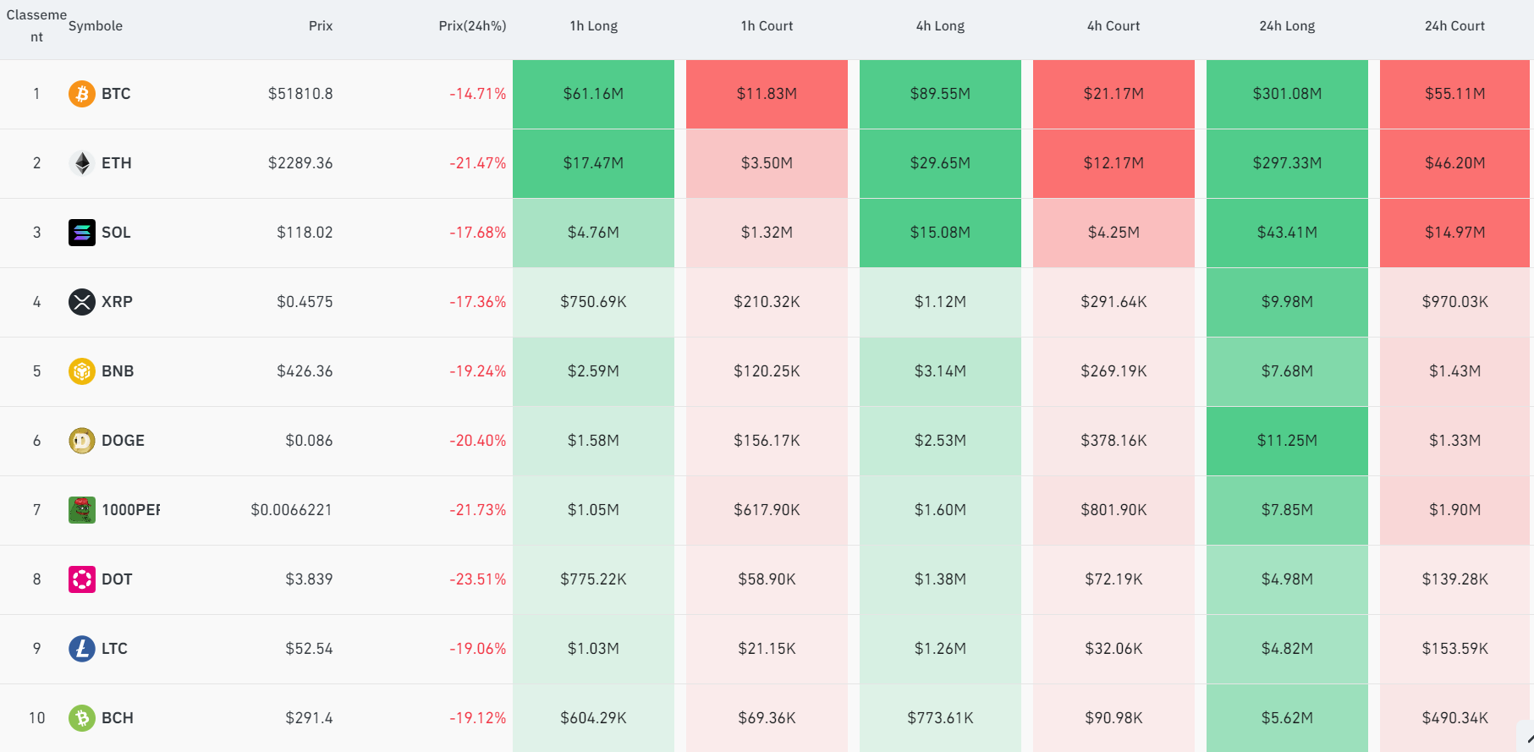Click the Bitcoin Cash BCH icon
1534x752 pixels.
click(82, 718)
